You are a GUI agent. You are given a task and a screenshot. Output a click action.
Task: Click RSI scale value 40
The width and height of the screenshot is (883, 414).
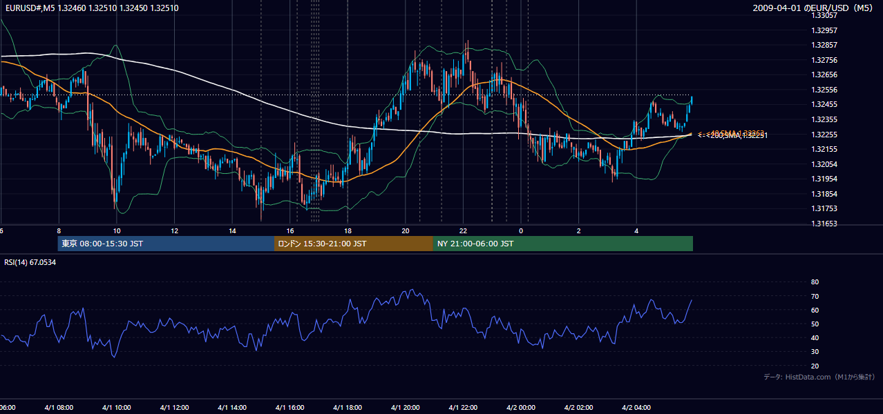pyautogui.click(x=815, y=338)
